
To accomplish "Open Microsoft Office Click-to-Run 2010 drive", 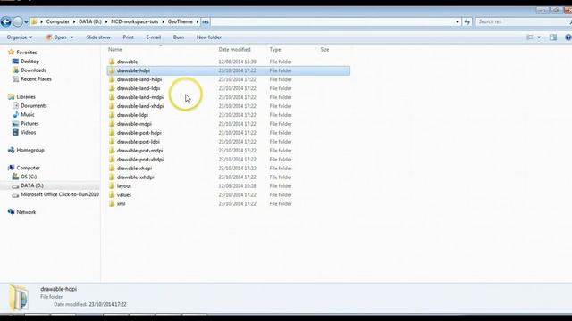I will point(60,194).
